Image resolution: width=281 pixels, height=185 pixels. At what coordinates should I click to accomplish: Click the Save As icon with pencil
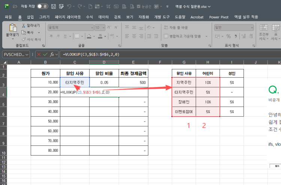coord(61,7)
